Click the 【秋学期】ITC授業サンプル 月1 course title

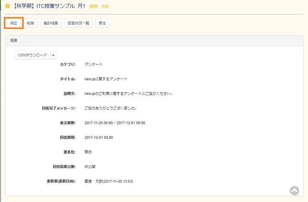coord(48,6)
